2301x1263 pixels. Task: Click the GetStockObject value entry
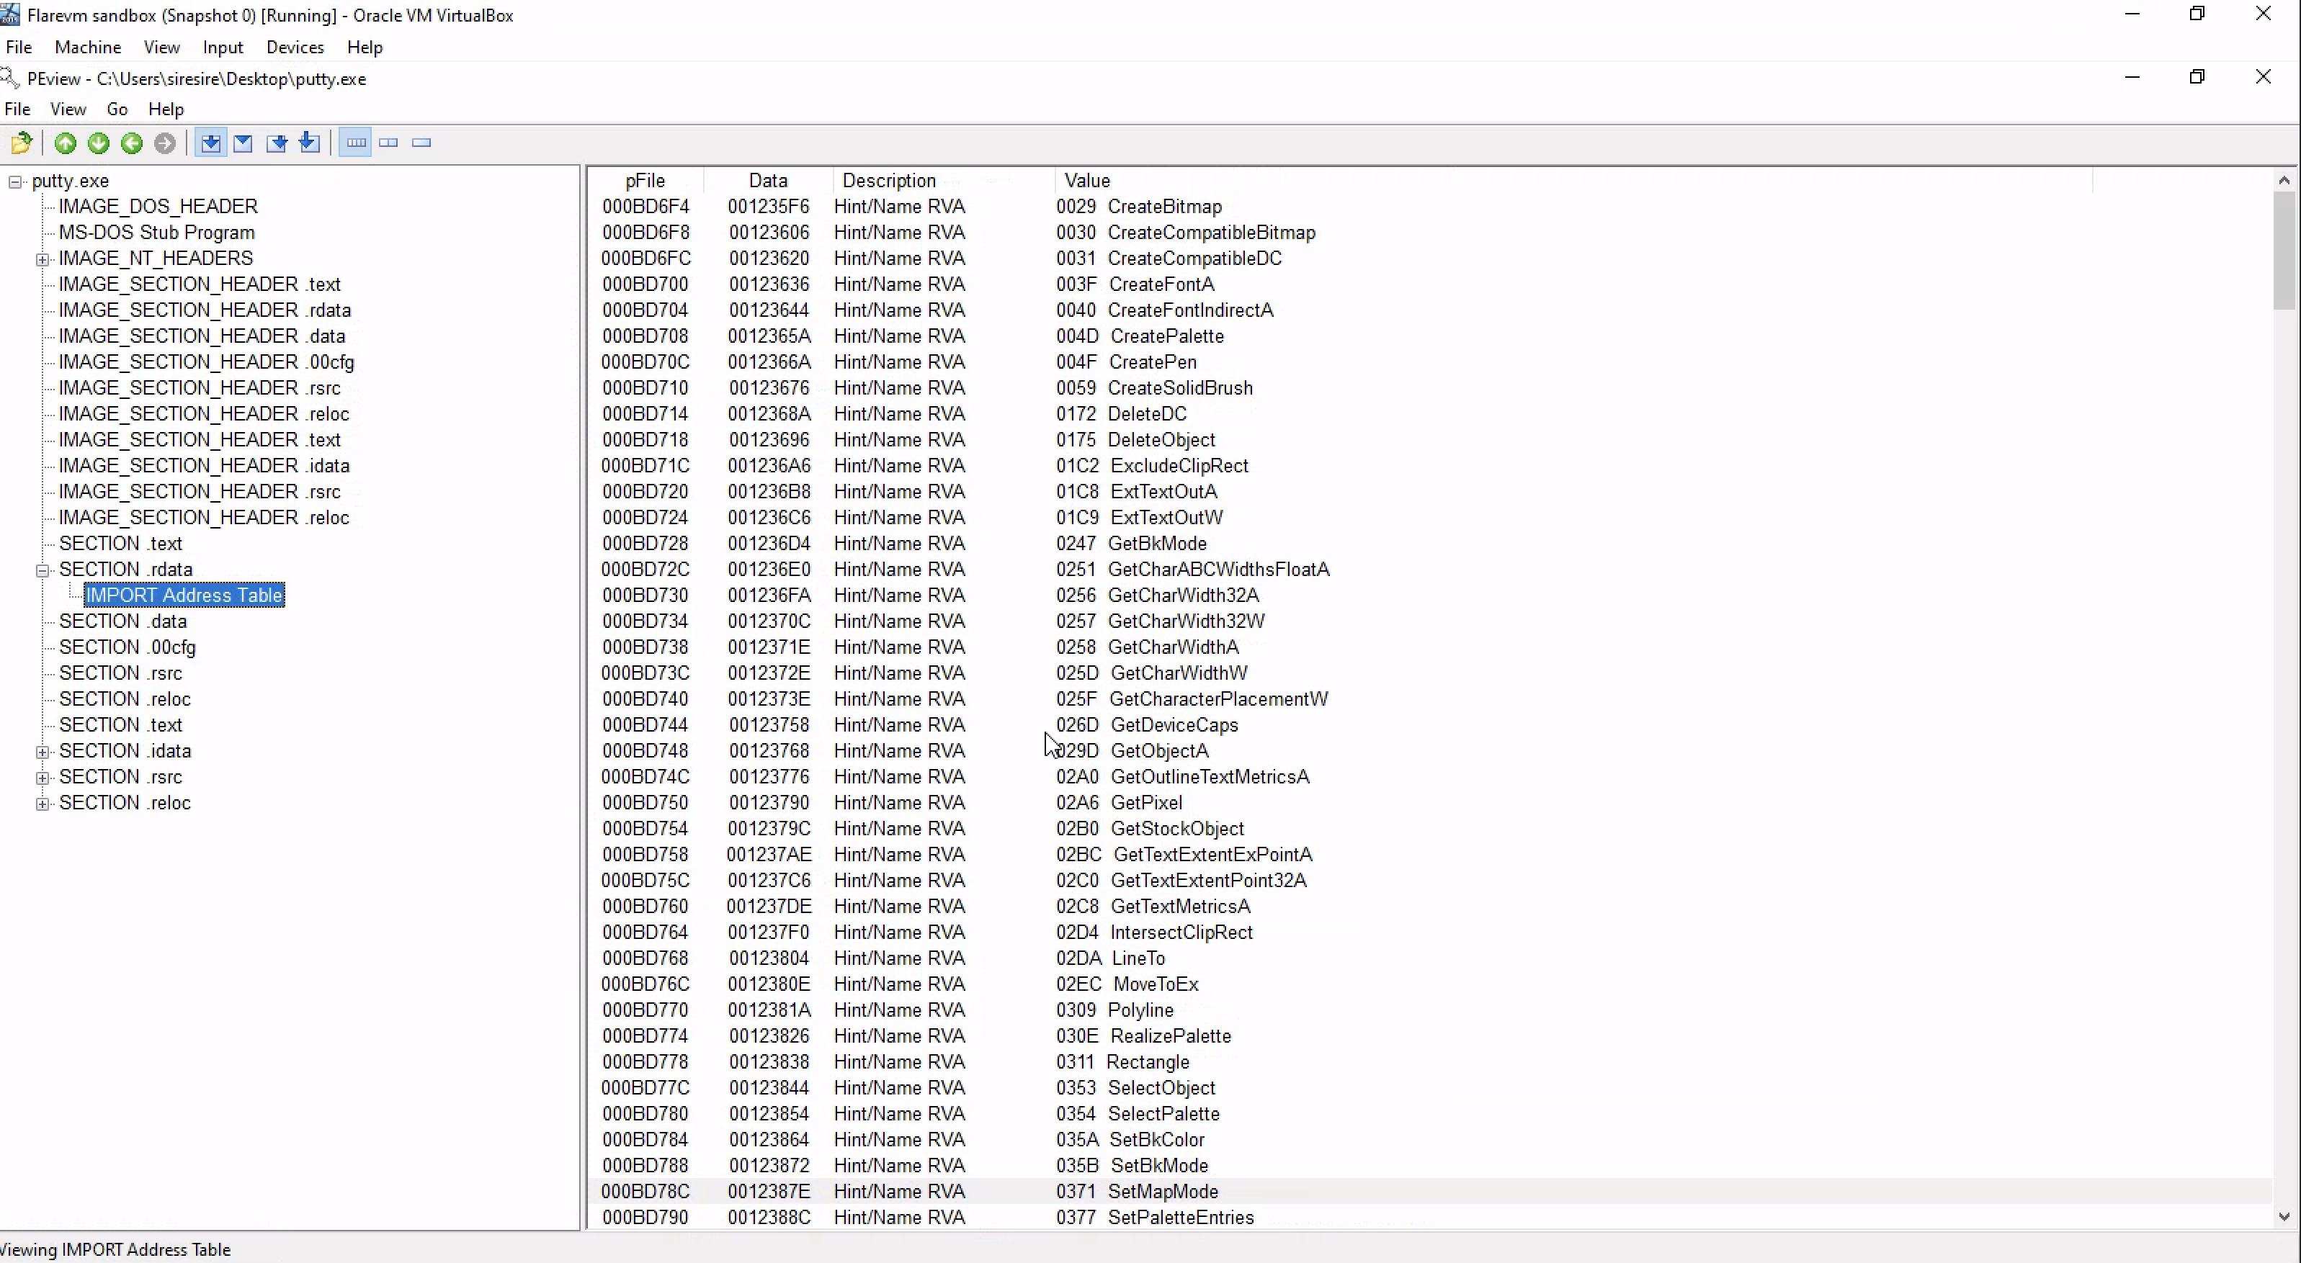[1150, 828]
